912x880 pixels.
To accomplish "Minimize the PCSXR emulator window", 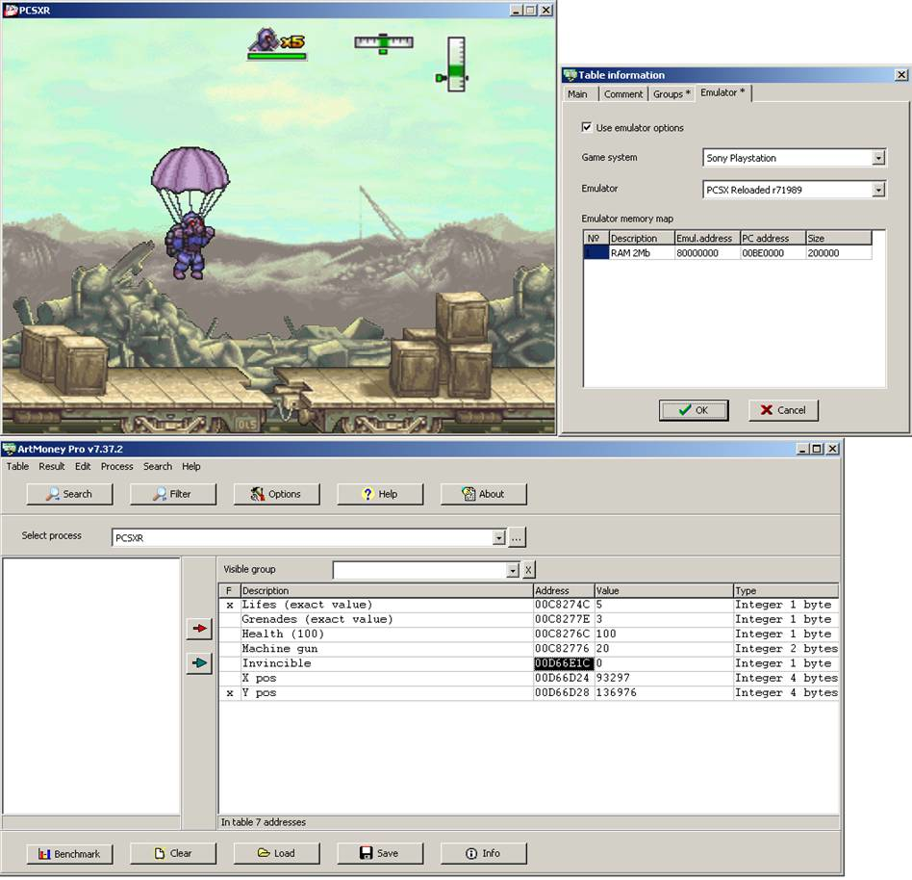I will coord(516,10).
